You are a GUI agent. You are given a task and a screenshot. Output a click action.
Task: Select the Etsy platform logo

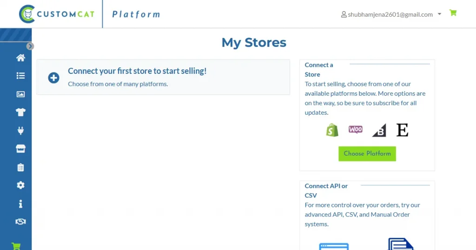[402, 130]
